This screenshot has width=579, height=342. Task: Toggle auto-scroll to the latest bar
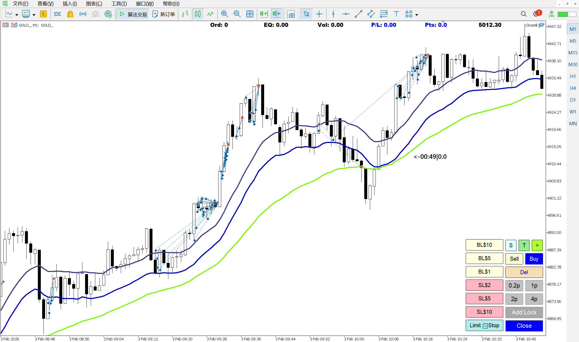coord(263,14)
